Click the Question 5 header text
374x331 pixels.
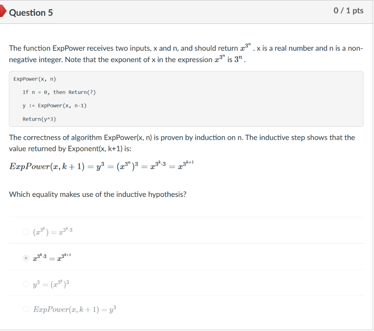31,12
